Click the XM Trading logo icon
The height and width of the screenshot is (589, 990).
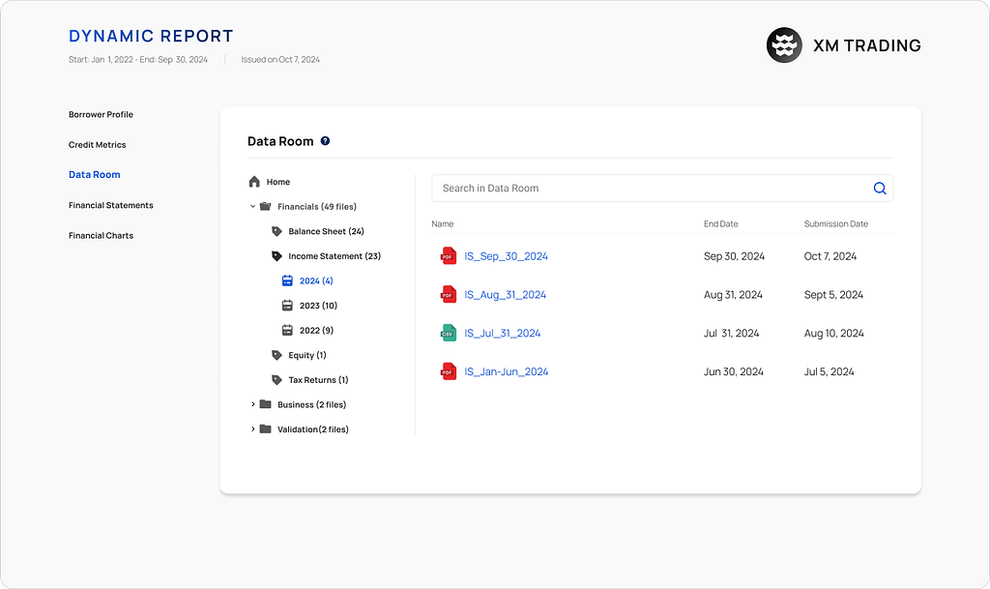(x=784, y=44)
